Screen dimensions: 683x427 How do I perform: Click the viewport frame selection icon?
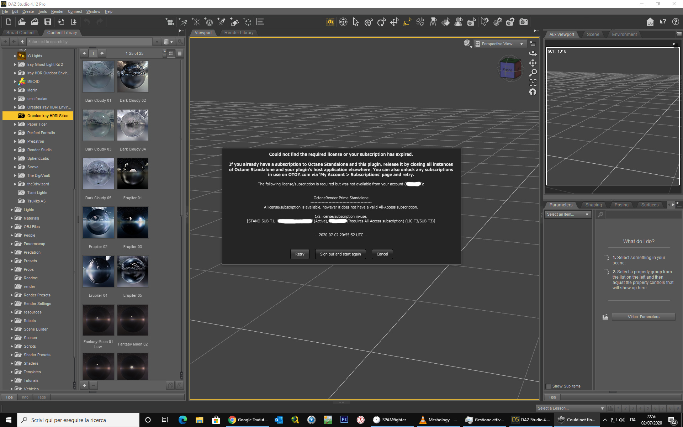(533, 83)
